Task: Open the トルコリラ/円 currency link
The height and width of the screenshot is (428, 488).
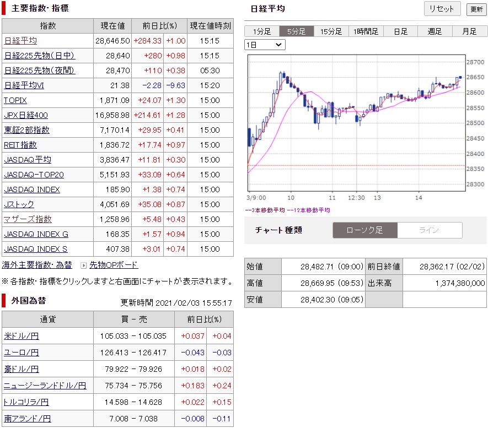Action: tap(26, 402)
